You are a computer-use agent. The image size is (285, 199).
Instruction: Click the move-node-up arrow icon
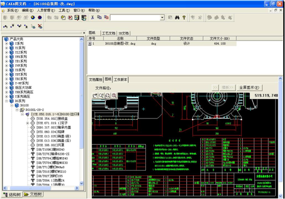12,26
